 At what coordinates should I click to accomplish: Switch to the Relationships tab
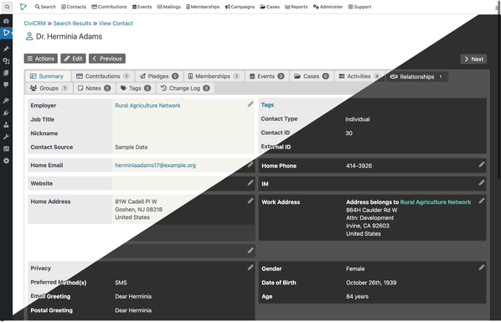[x=417, y=76]
